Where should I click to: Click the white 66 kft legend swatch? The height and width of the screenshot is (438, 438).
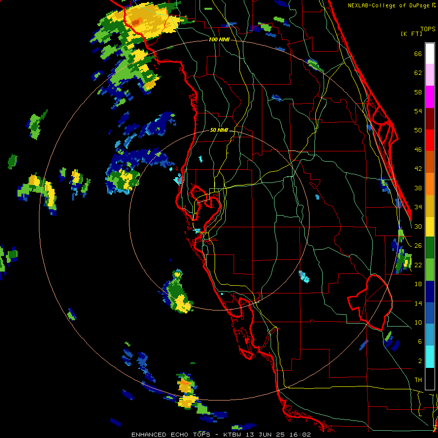click(x=430, y=54)
